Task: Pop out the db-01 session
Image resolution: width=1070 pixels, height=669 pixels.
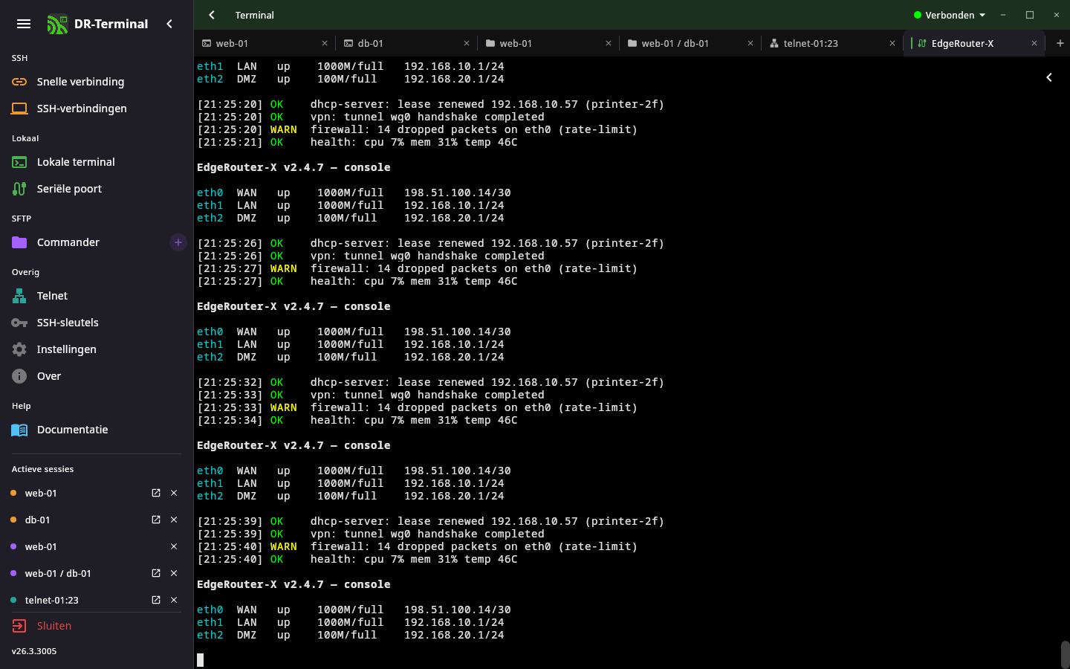Action: pyautogui.click(x=156, y=520)
